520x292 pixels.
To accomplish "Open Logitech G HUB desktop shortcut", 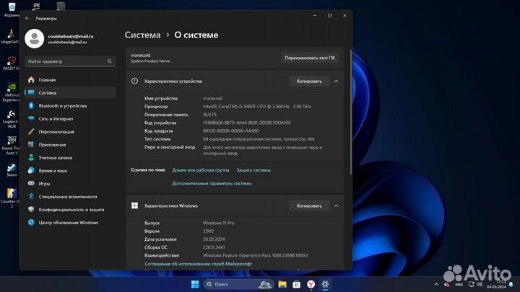I will [12, 119].
